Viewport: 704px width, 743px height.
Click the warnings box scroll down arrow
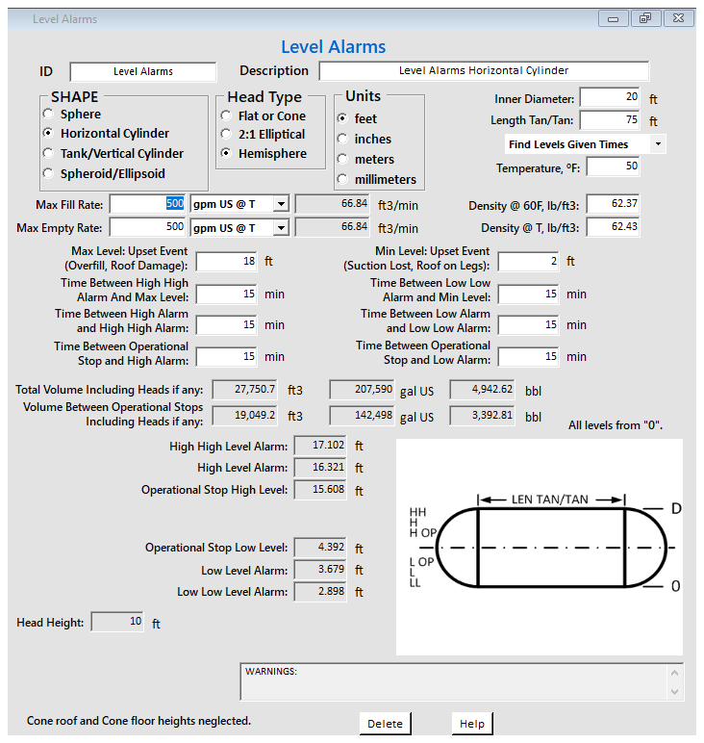coord(674,692)
